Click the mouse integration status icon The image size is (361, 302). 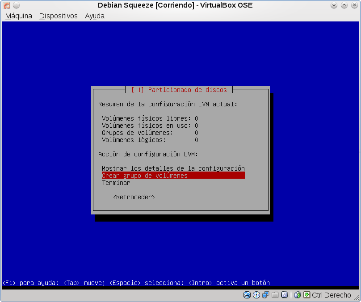pyautogui.click(x=298, y=295)
